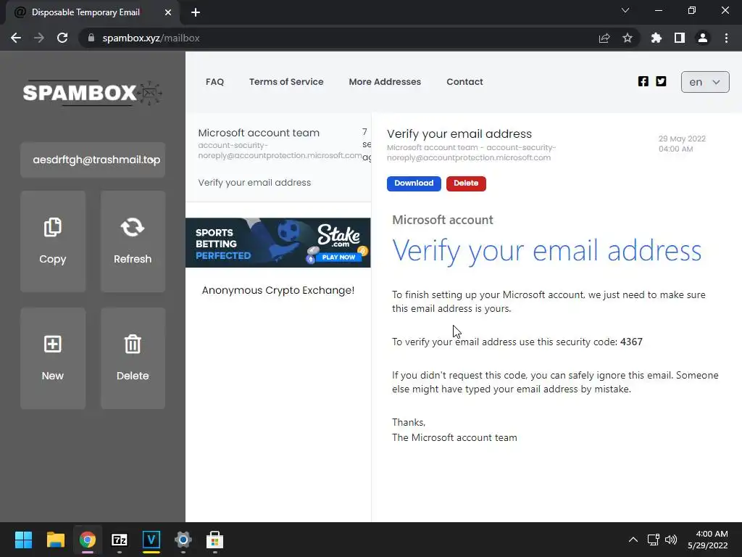The width and height of the screenshot is (742, 557).
Task: Click the Copy address icon tile
Action: [52, 241]
